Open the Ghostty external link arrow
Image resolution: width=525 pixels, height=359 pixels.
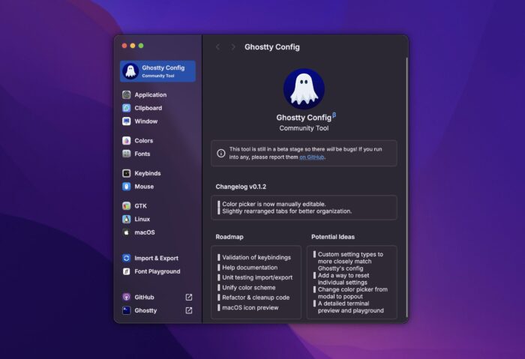[189, 310]
